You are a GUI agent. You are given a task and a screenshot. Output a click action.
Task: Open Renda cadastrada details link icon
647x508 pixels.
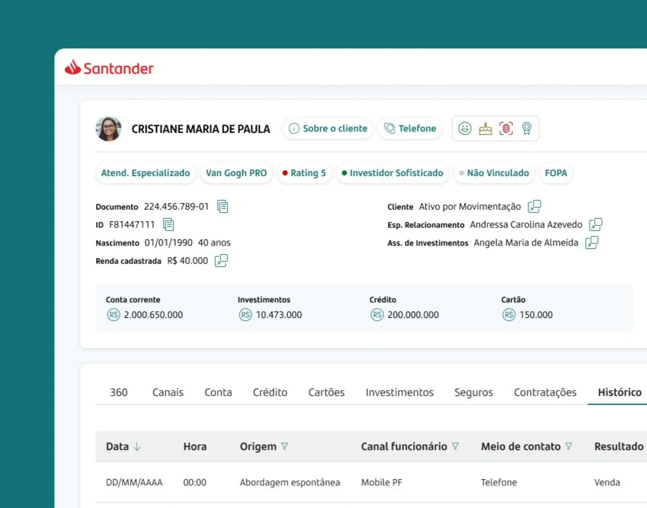point(221,260)
